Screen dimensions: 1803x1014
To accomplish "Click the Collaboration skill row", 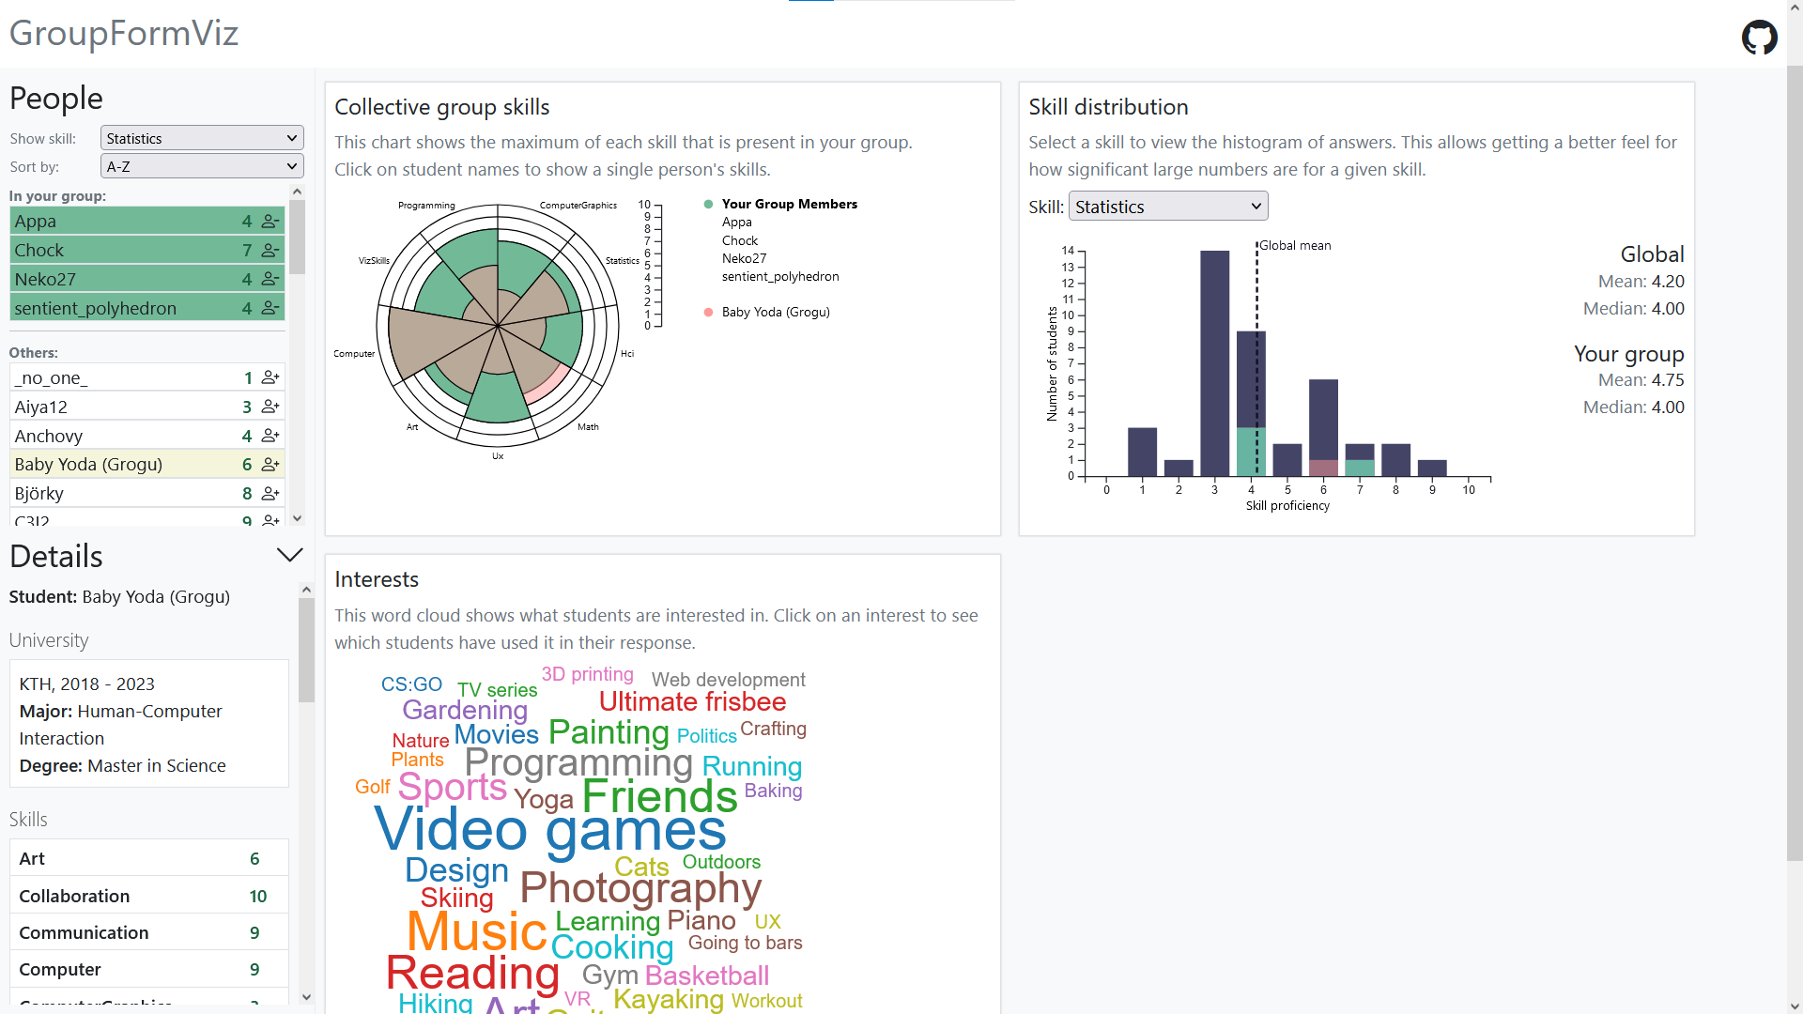I will [149, 896].
